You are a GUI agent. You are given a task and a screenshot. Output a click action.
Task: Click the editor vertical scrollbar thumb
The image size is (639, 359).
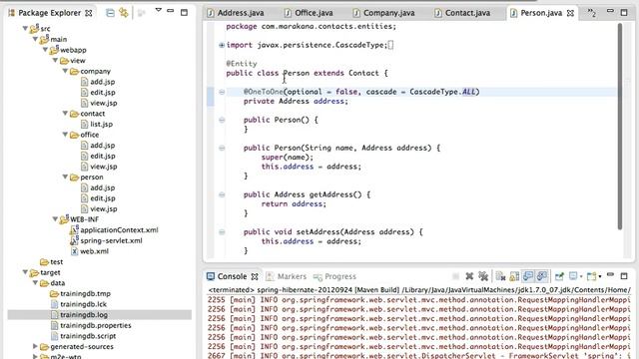click(620, 127)
